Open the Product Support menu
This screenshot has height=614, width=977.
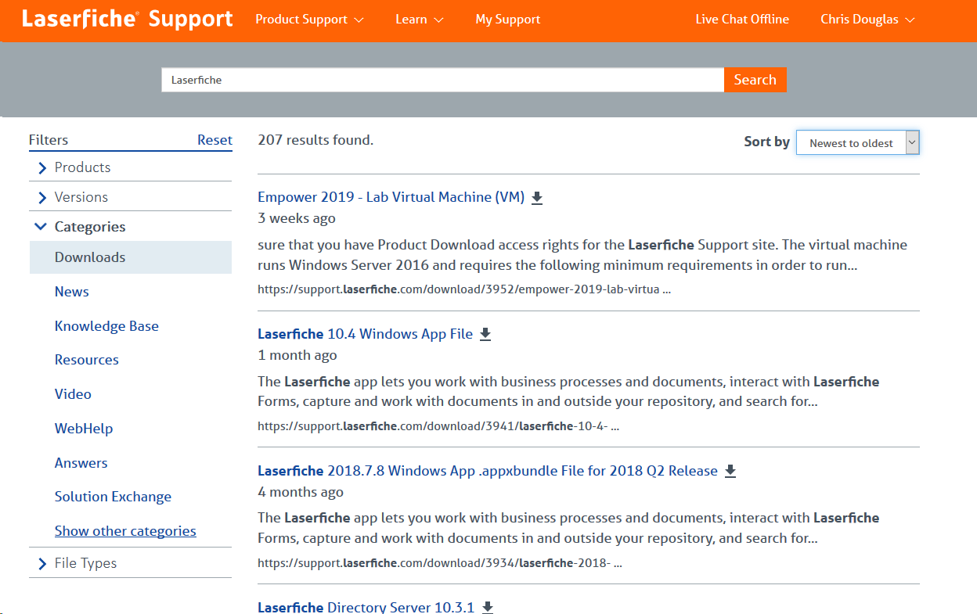tap(310, 20)
